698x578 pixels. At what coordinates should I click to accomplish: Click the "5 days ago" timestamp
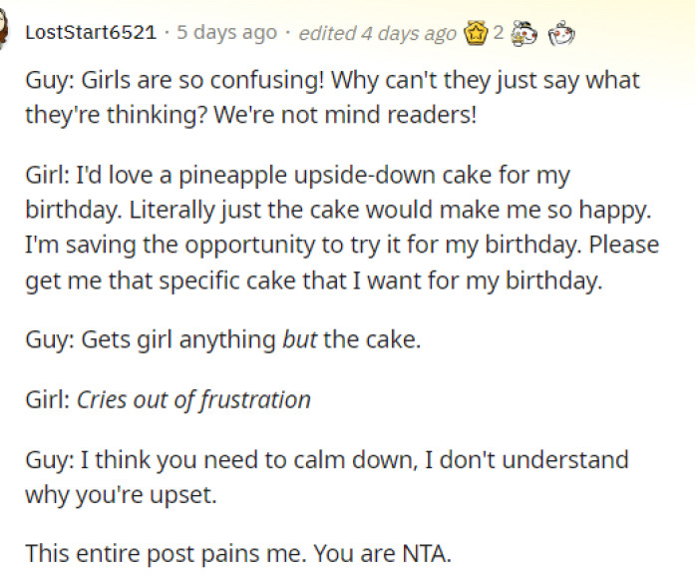click(226, 33)
